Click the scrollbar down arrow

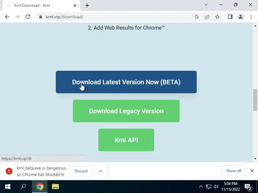pos(255,159)
